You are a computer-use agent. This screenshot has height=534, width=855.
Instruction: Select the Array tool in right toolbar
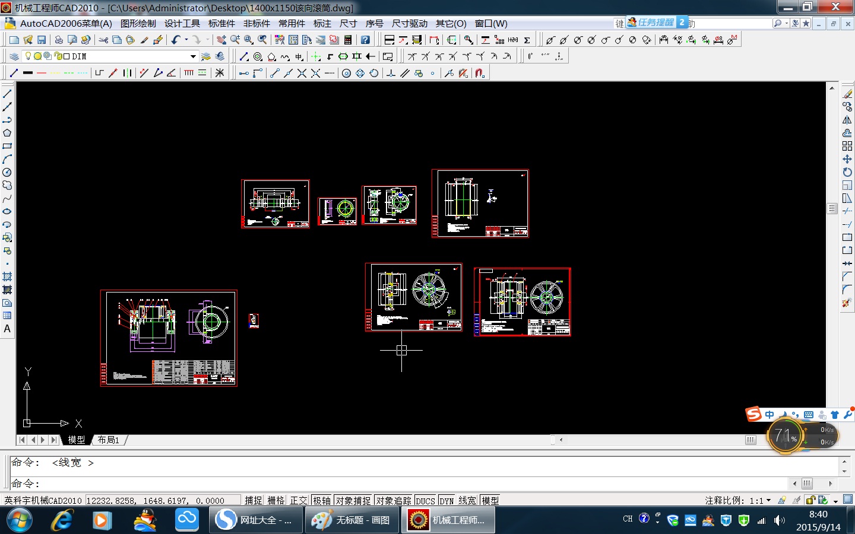click(847, 146)
